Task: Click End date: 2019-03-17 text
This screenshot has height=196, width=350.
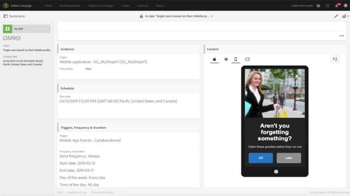Action: [77, 170]
